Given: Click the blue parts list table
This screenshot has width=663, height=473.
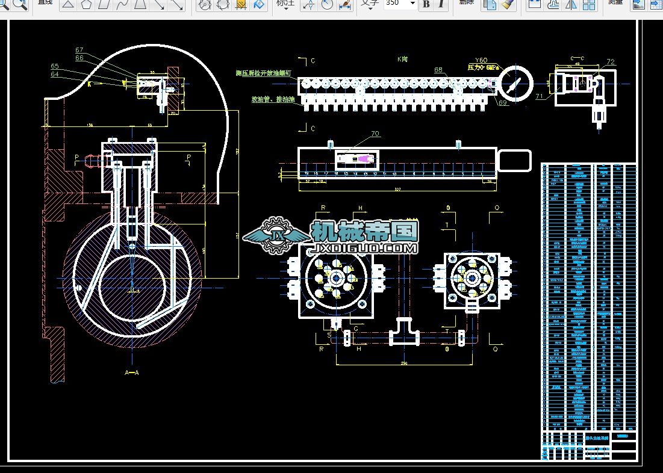Looking at the screenshot, I should click(x=589, y=296).
